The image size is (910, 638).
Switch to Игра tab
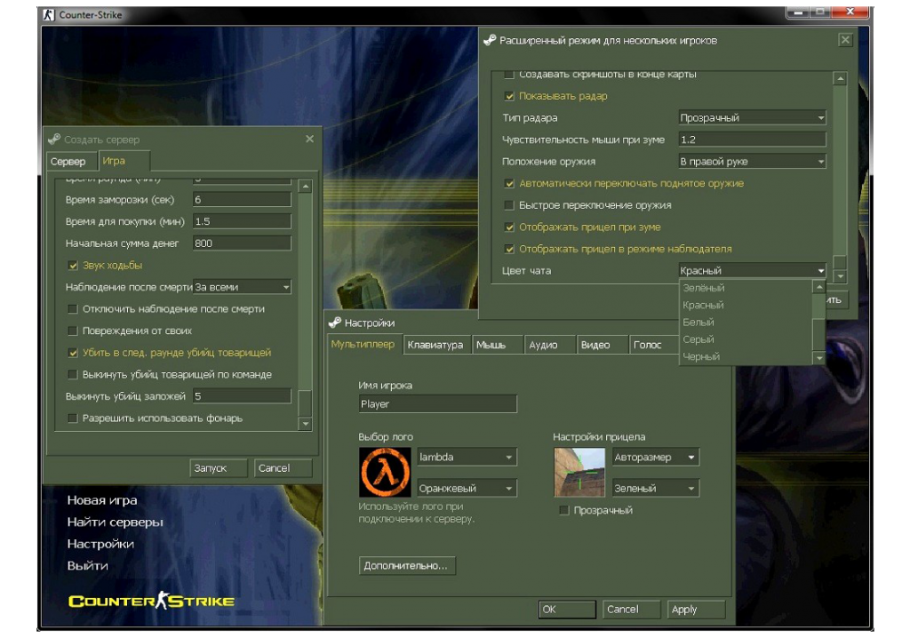point(124,161)
